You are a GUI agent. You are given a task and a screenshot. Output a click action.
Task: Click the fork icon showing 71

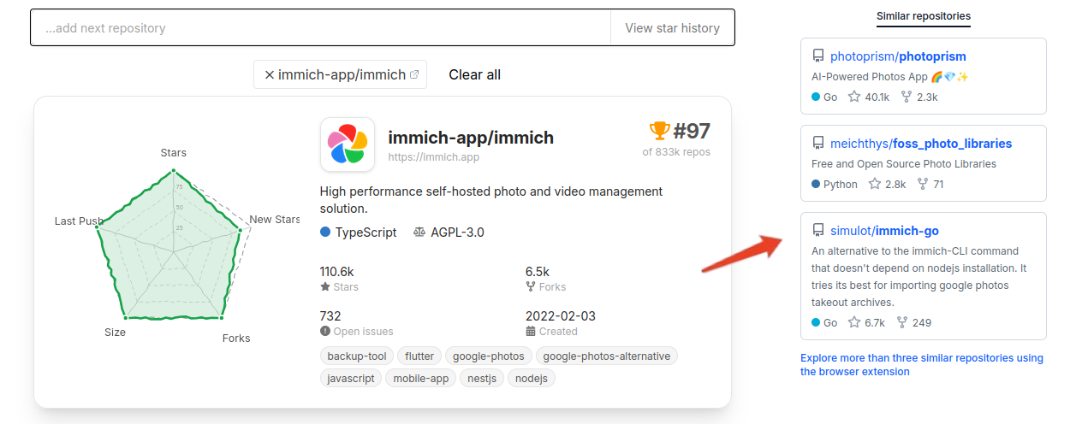(923, 184)
